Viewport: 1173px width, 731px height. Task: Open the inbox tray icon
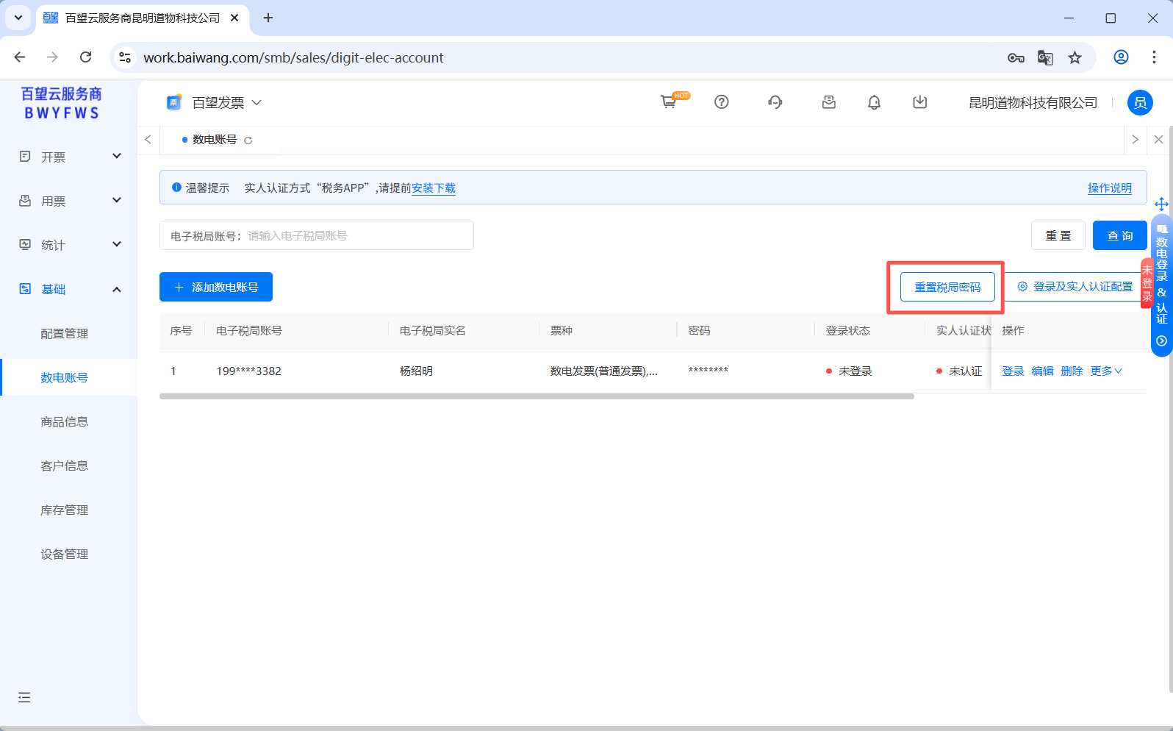(829, 102)
